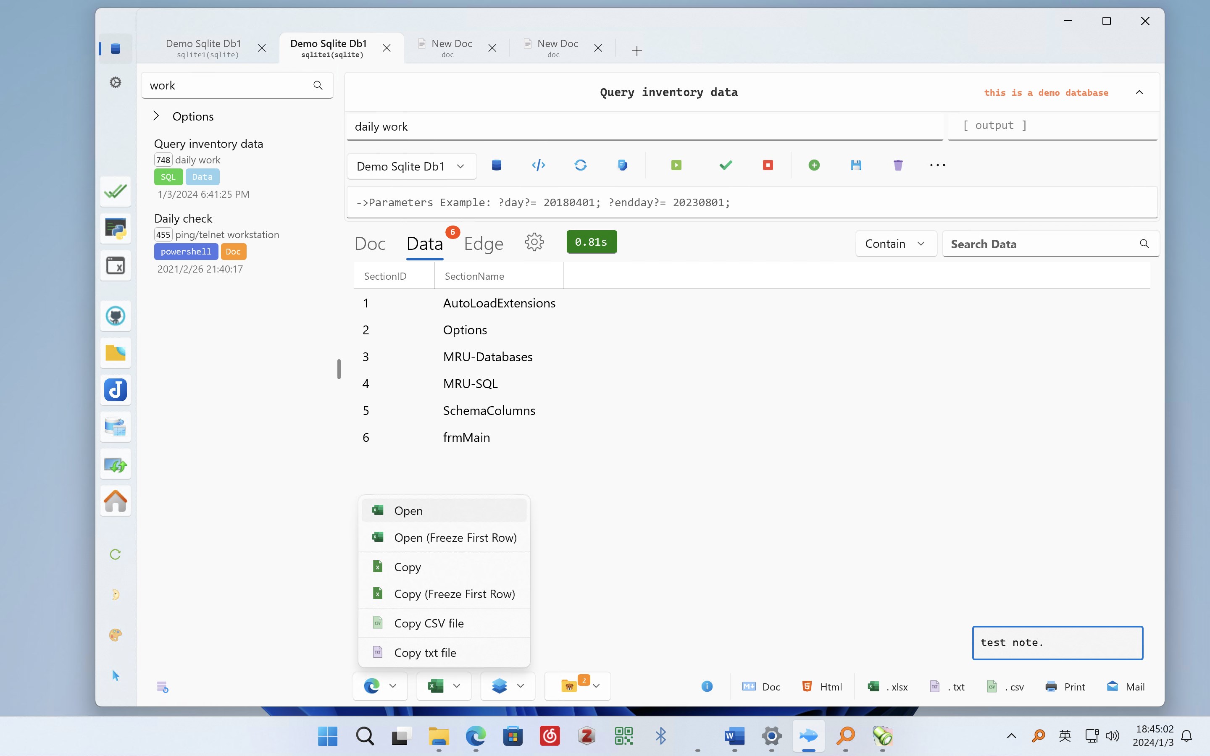Open the Demo Sqlite Db1 database dropdown

pos(411,166)
